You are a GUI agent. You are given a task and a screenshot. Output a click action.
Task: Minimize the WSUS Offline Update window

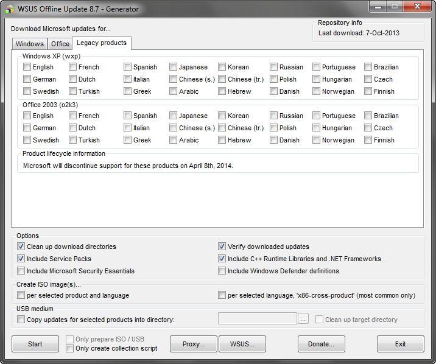[378, 7]
